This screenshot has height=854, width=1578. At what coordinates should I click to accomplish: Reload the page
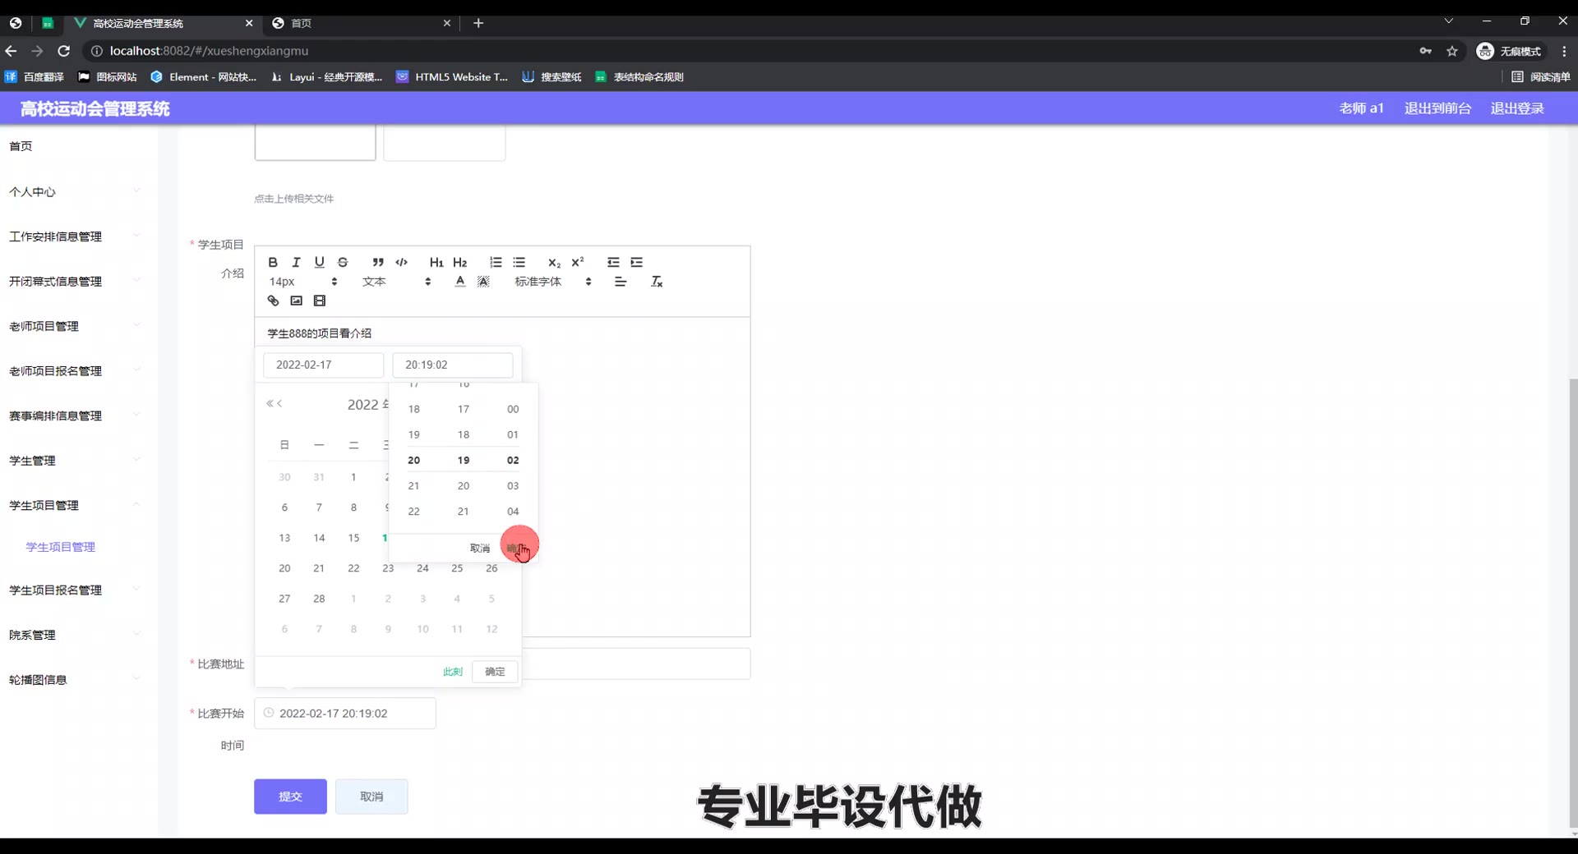point(63,51)
